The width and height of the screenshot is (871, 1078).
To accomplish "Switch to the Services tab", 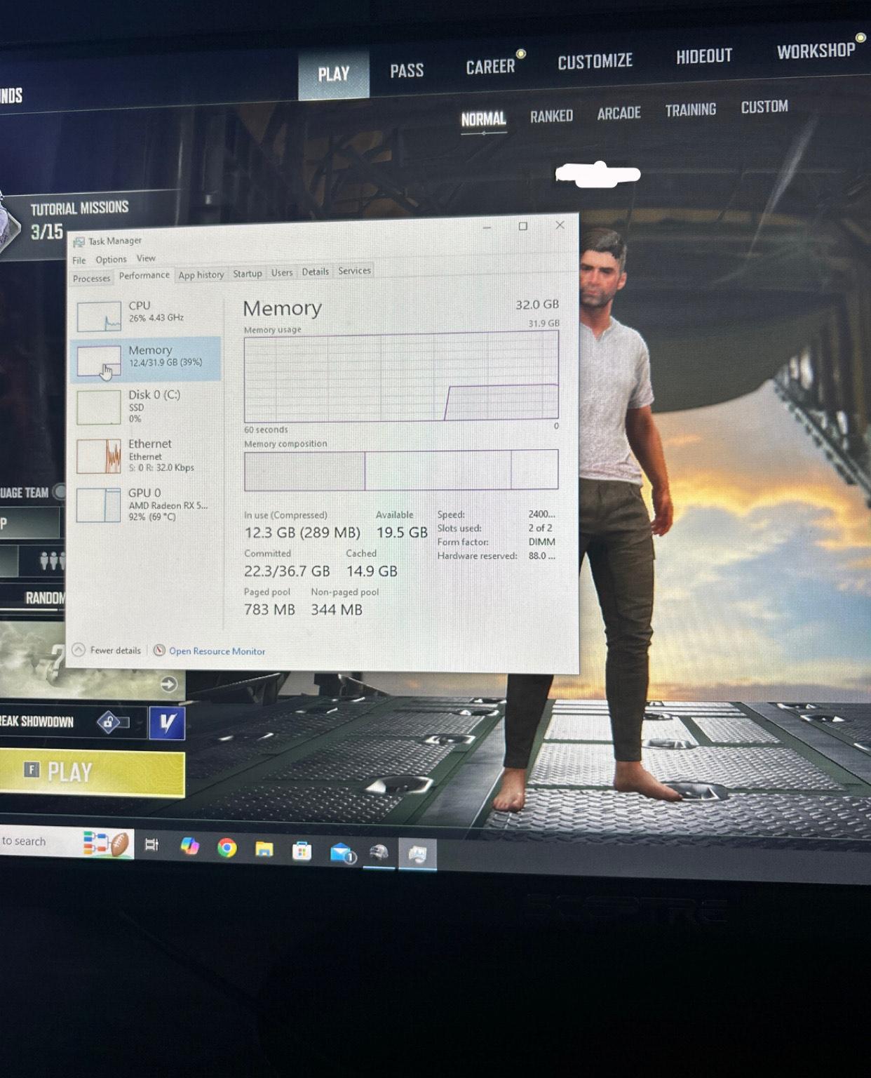I will click(x=354, y=271).
